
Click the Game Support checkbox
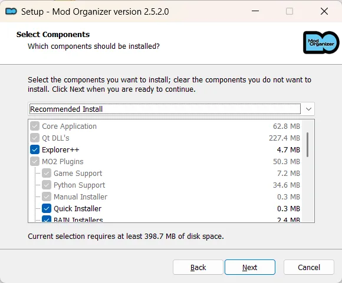(x=47, y=173)
